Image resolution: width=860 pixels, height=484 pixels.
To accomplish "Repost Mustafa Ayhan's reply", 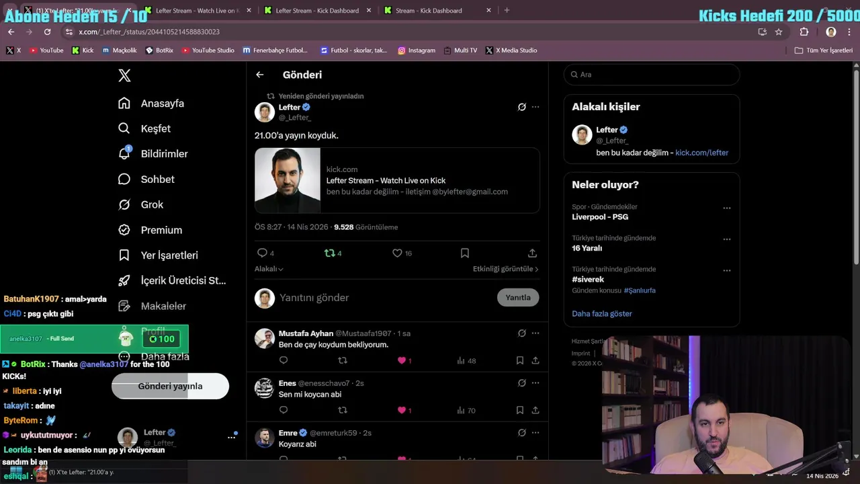I will (x=343, y=361).
